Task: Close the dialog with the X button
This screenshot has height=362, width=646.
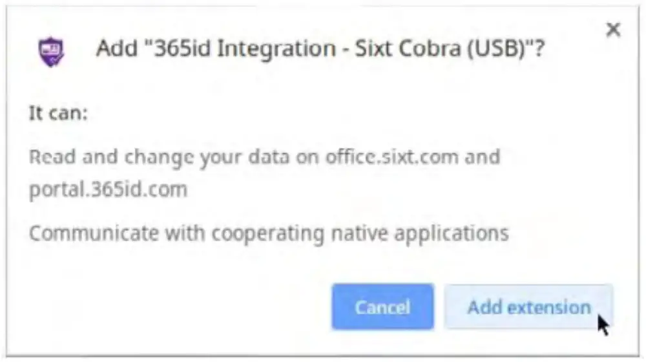Action: 612,29
